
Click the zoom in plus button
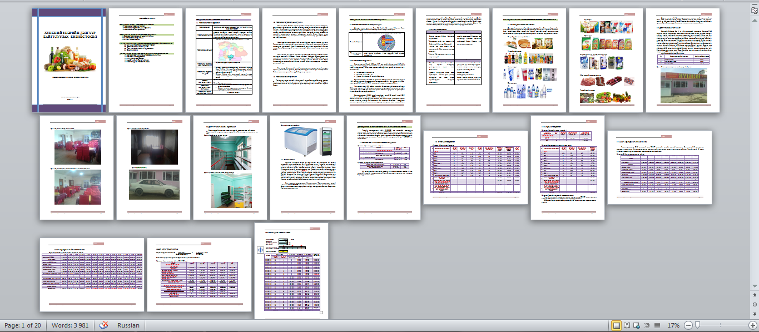[x=752, y=325]
